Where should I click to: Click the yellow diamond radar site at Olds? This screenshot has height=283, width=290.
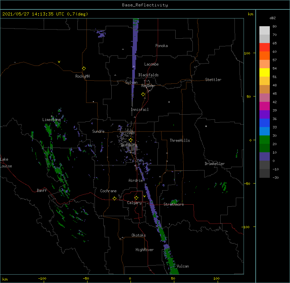(x=131, y=140)
